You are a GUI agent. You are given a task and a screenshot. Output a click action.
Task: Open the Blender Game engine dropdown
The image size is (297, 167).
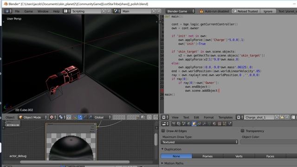click(180, 11)
